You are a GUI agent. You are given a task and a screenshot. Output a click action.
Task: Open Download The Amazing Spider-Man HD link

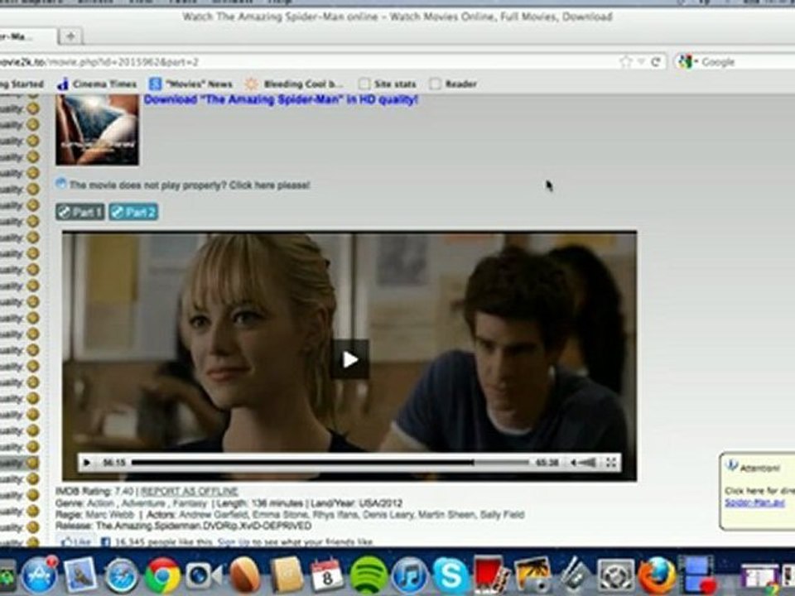281,99
